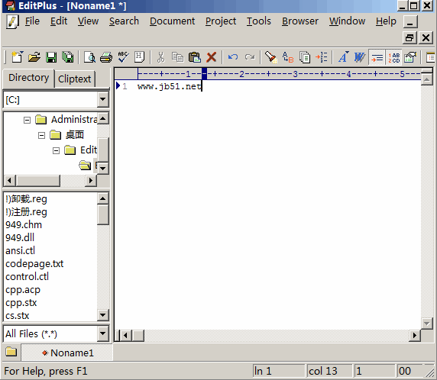
Task: Paste from clipboard via the toolbar icon
Action: click(195, 57)
